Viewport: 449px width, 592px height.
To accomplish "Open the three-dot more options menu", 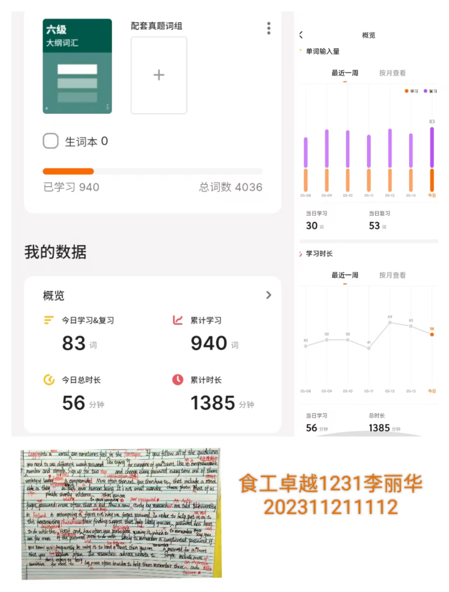I will (269, 28).
